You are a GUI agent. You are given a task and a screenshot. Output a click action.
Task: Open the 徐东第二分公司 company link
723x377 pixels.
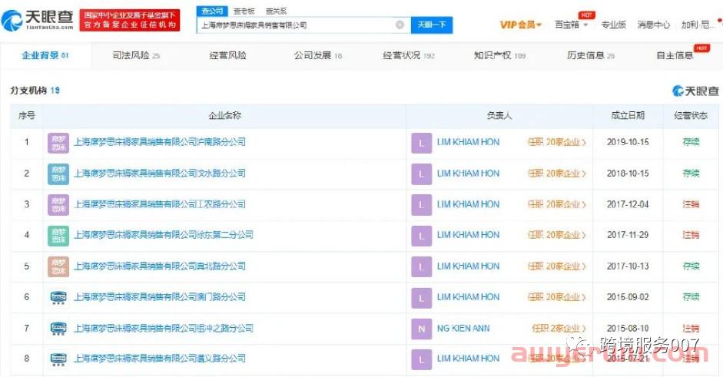coord(164,235)
